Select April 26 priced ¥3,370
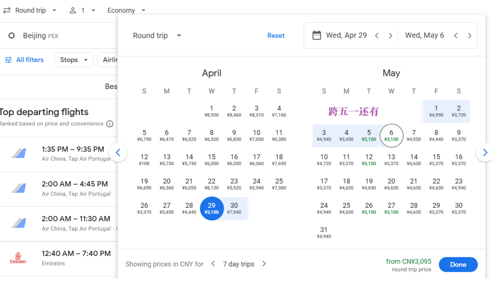492x281 pixels. 144,208
